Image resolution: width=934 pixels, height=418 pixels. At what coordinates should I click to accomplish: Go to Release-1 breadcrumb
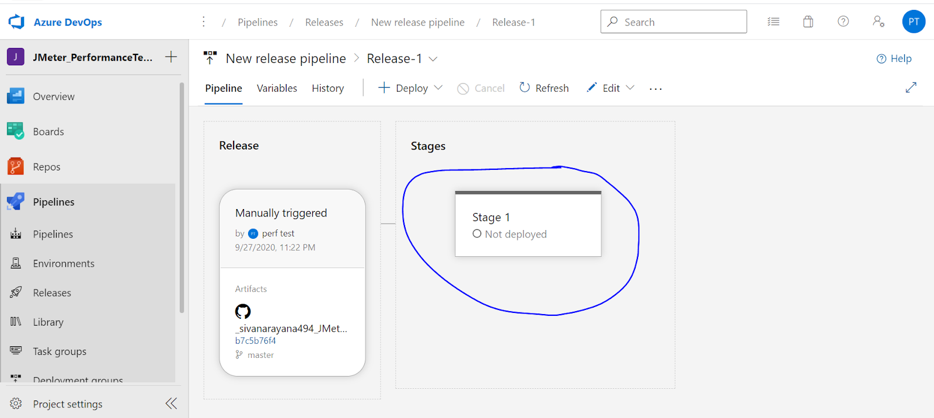[514, 22]
